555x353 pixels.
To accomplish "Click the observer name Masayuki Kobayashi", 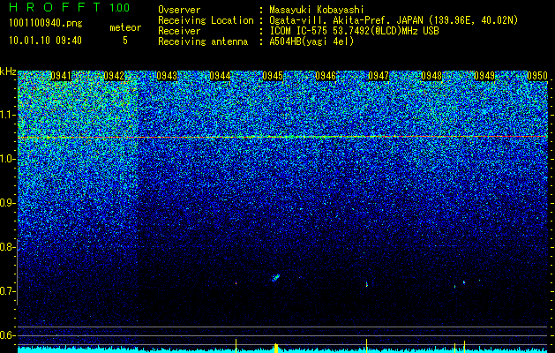I will 317,10.
